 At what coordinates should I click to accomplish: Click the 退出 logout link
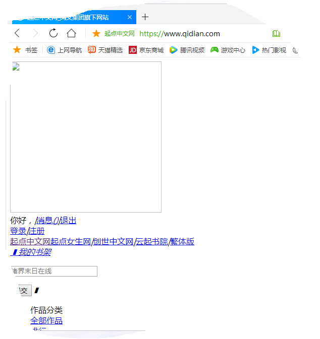coord(68,221)
